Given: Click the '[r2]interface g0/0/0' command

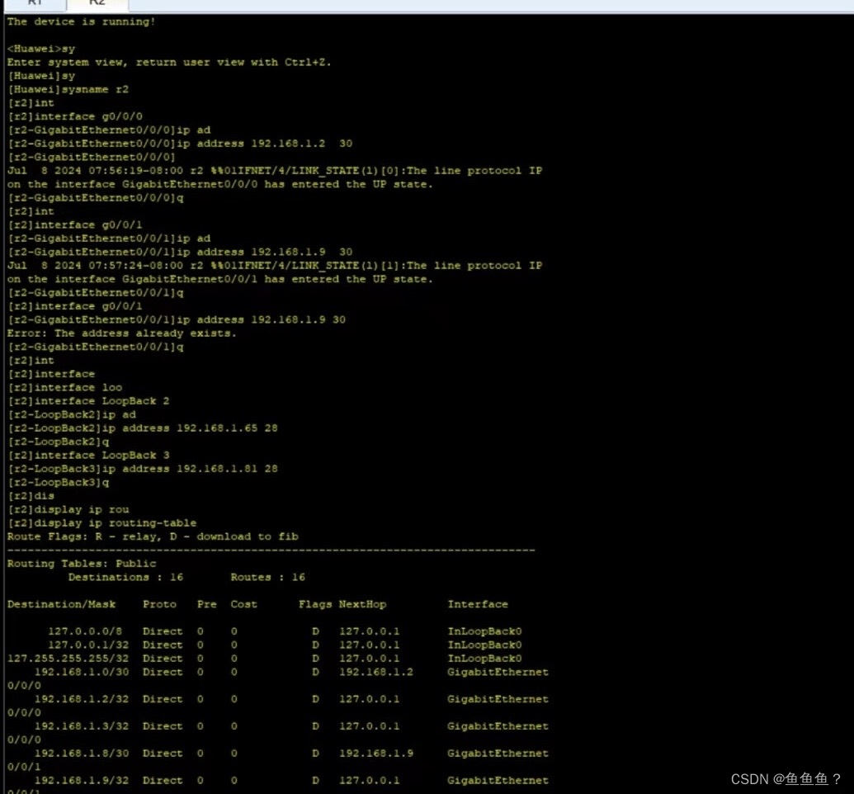Looking at the screenshot, I should coord(75,116).
